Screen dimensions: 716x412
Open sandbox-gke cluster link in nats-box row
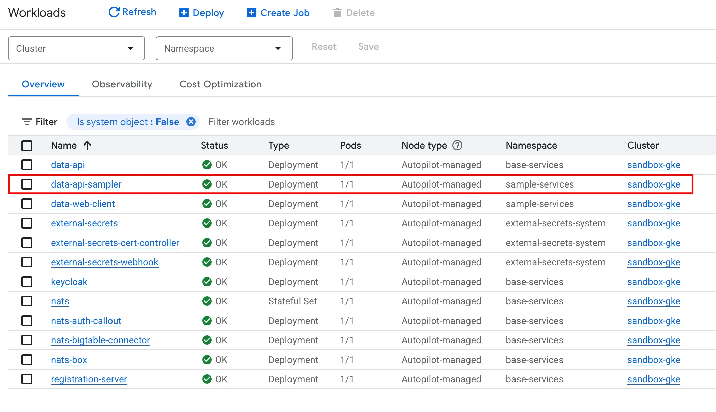[654, 360]
